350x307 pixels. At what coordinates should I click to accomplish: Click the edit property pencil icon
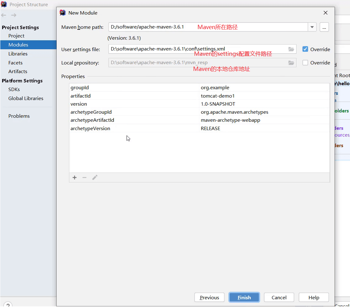point(95,178)
